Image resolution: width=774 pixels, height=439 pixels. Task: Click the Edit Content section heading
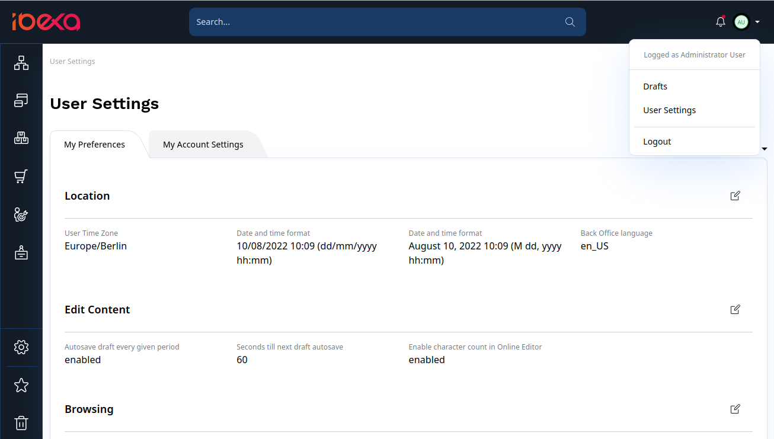coord(97,310)
